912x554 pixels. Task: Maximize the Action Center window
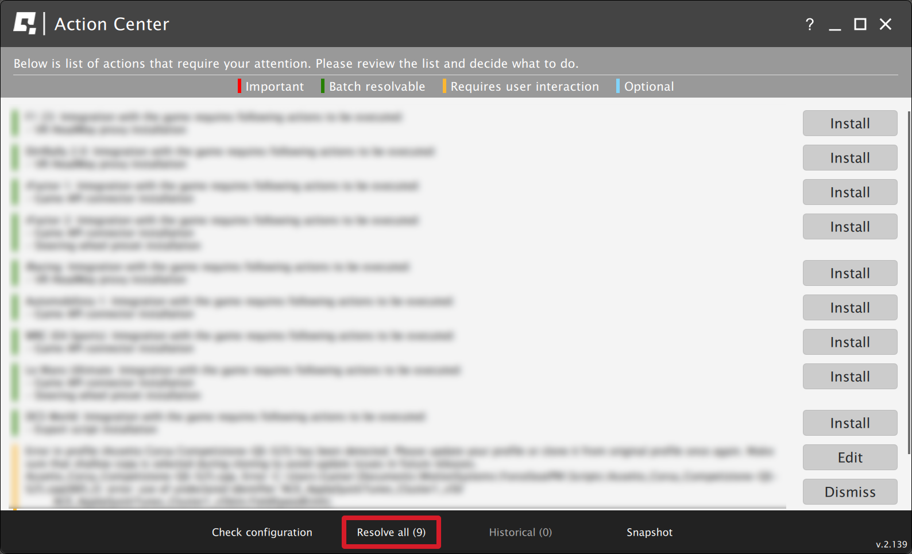[860, 24]
